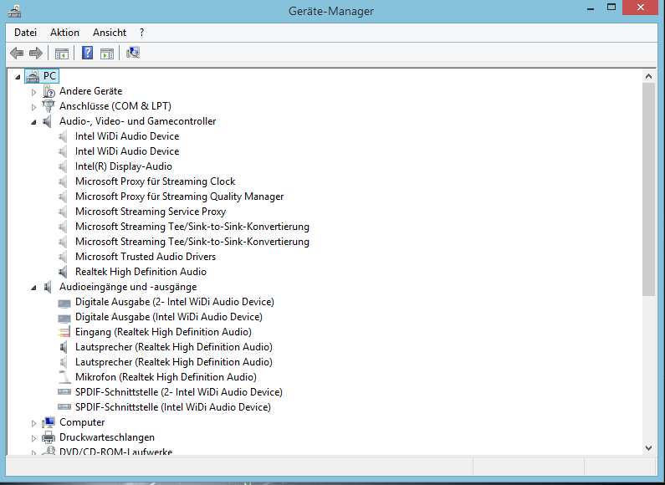665x485 pixels.
Task: Toggle the action pane toolbar icon
Action: pos(107,54)
